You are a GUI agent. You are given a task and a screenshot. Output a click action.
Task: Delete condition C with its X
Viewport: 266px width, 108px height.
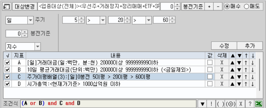[x=222, y=77]
